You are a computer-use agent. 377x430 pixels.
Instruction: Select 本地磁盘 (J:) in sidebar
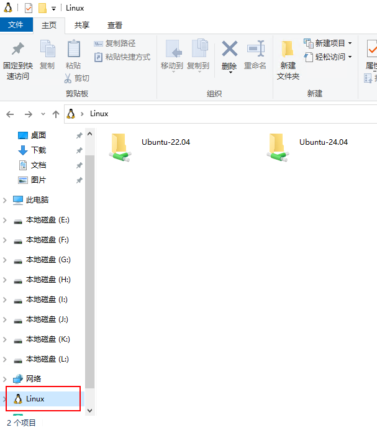(x=47, y=319)
